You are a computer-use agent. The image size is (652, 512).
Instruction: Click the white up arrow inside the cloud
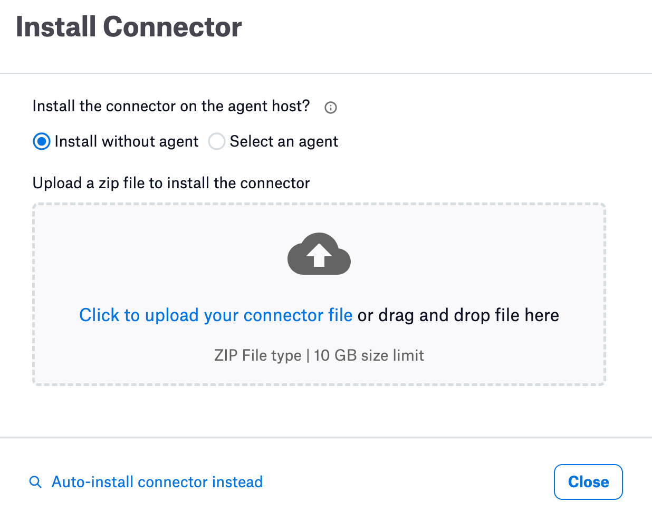(319, 255)
